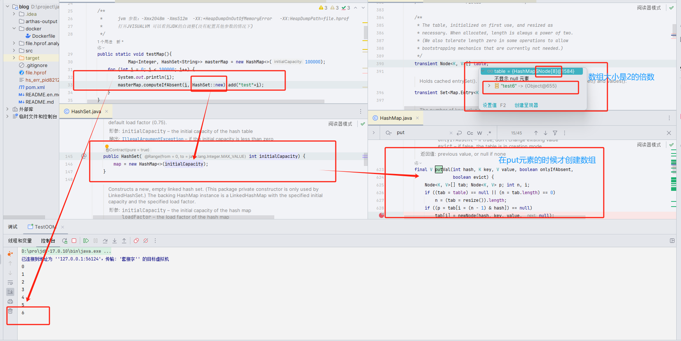Click the 设置值 link in the popup

[x=490, y=105]
